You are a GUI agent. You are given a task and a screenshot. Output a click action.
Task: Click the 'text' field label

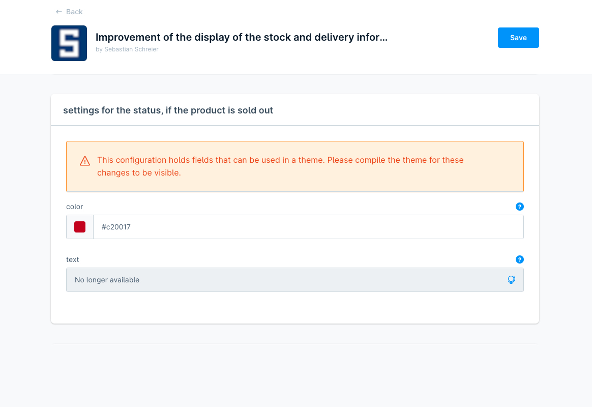point(73,259)
